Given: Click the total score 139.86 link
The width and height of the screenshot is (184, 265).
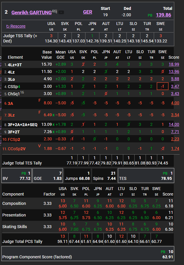Looking at the screenshot, I should [163, 15].
